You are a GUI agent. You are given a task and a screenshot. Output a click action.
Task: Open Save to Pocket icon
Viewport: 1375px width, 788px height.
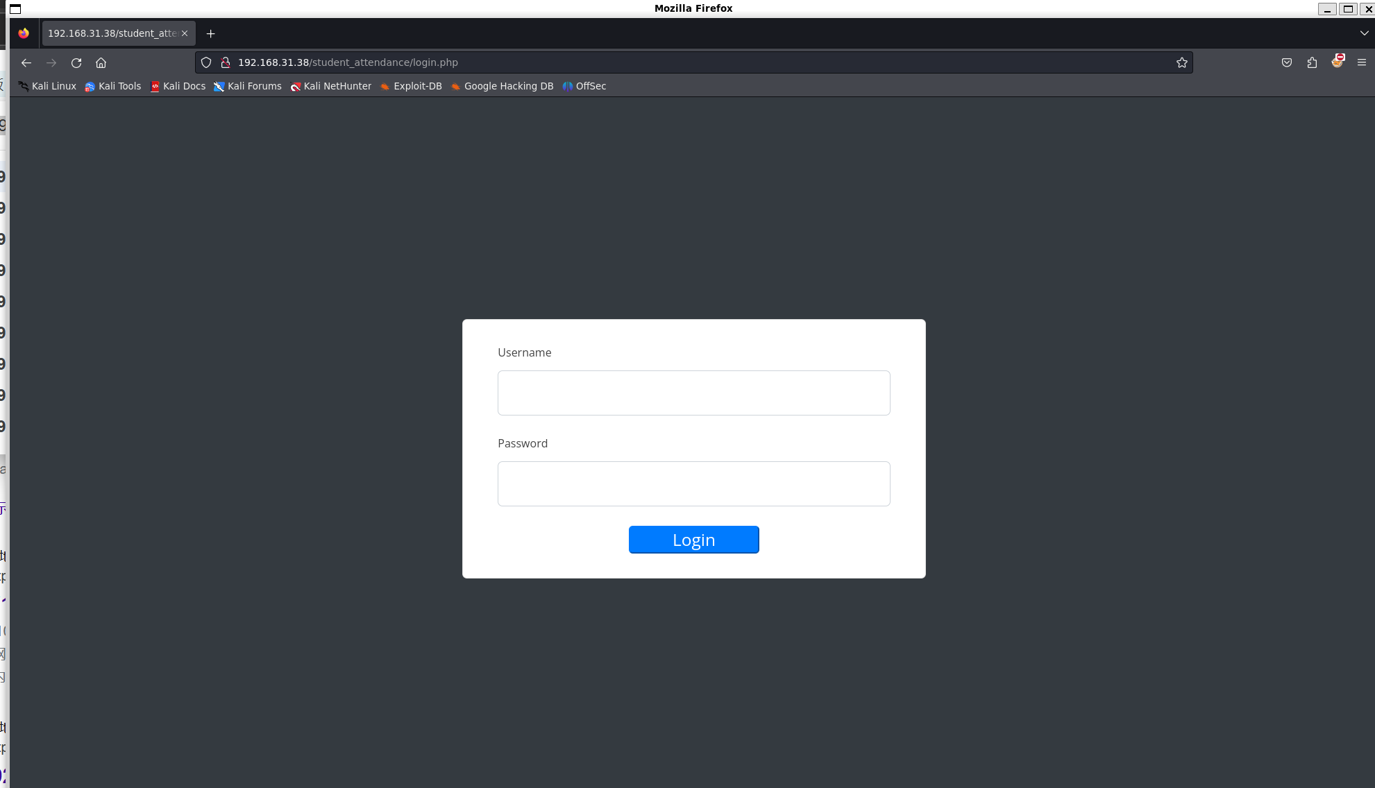click(1287, 62)
